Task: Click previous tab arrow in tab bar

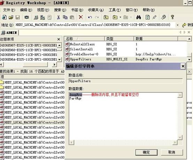Action: [x=180, y=32]
